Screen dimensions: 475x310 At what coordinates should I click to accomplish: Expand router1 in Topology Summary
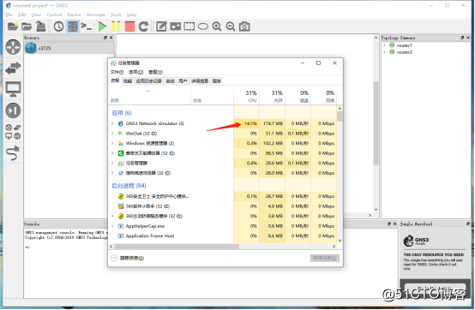coord(385,45)
